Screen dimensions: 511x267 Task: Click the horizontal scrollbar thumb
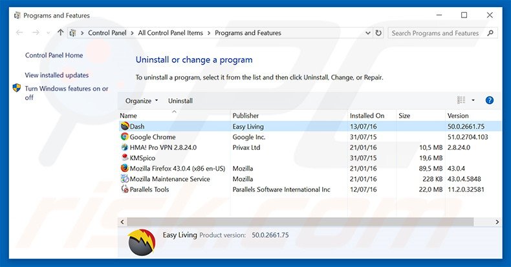click(300, 222)
